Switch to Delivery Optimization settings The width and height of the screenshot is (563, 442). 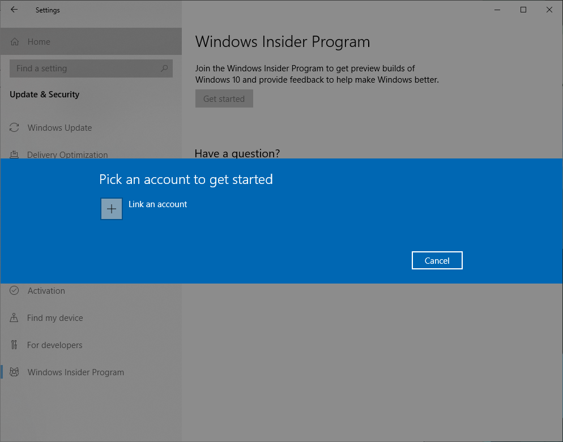67,155
